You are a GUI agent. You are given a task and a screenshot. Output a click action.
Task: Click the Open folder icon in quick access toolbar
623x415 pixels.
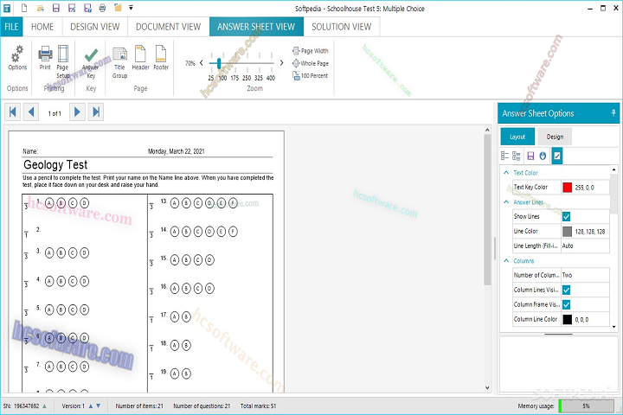tap(40, 8)
